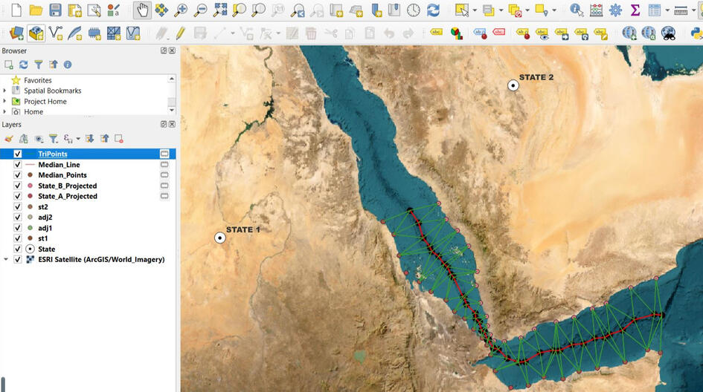Screen dimensions: 703x392
Task: Expand Project Home in the Browser
Action: click(x=4, y=101)
